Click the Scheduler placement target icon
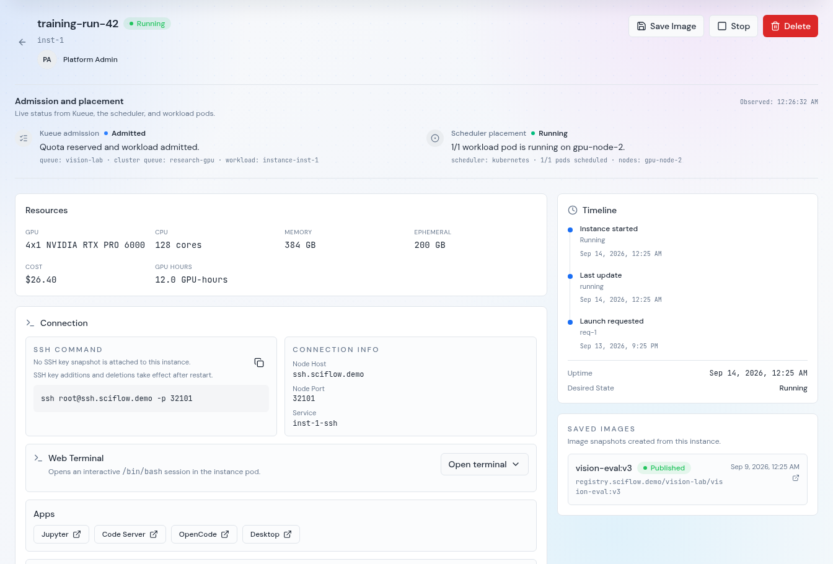Screen dimensions: 833x564 coord(435,138)
